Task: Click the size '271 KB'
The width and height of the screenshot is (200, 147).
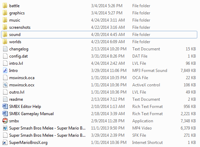Action: tap(190, 135)
